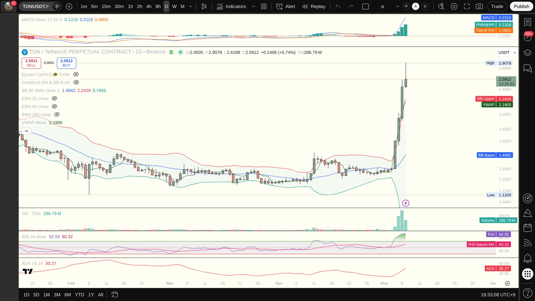The width and height of the screenshot is (535, 301).
Task: Show the EMA 20 close indicator
Action: tap(55, 98)
